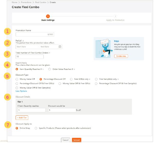
Task: Click info icon beside Period label
Action: pyautogui.click(x=23, y=40)
